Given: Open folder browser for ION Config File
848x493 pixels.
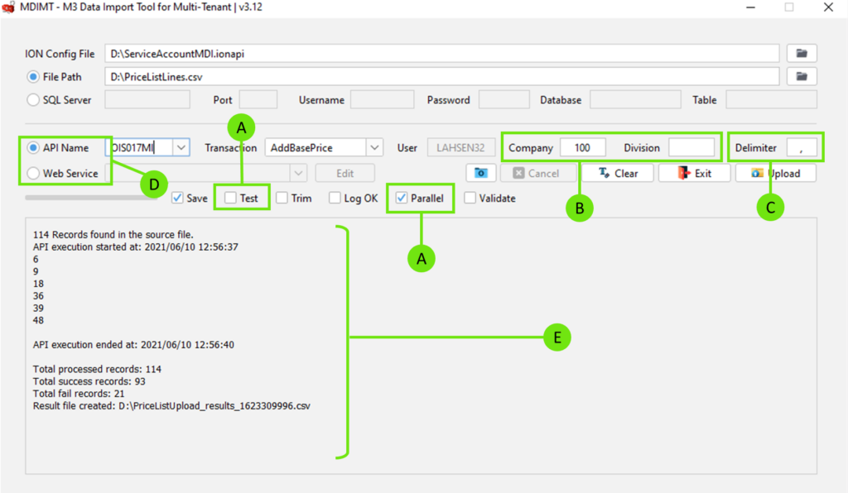Looking at the screenshot, I should [x=800, y=52].
